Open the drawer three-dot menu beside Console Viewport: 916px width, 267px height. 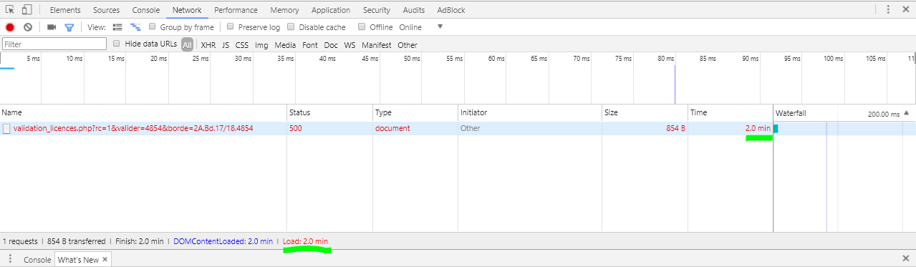[10, 259]
